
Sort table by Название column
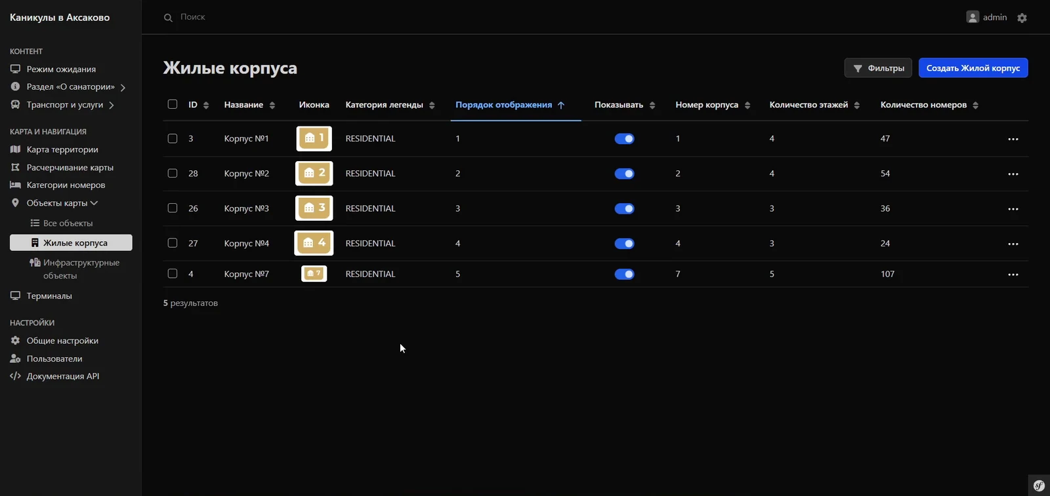(249, 105)
